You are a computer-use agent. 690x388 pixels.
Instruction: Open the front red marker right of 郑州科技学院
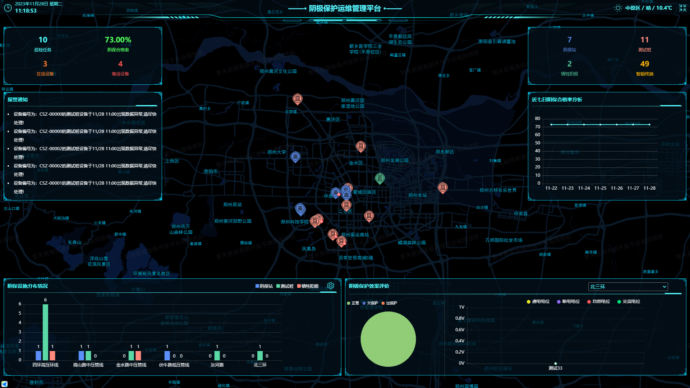315,221
